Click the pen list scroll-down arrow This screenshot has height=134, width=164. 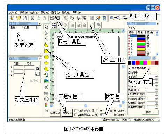point(157,54)
